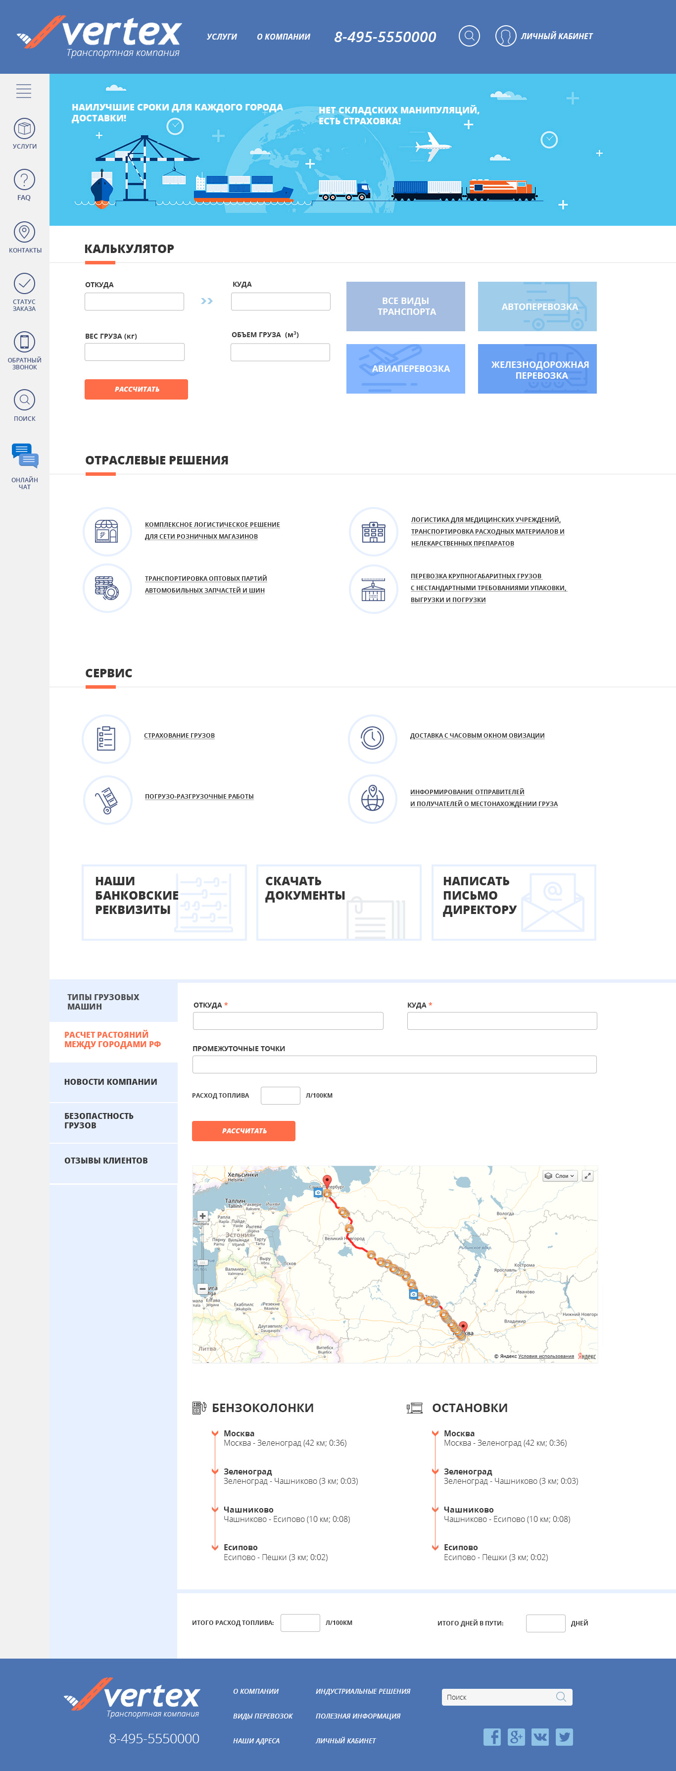
Task: Open Услуги in top navigation
Action: point(222,37)
